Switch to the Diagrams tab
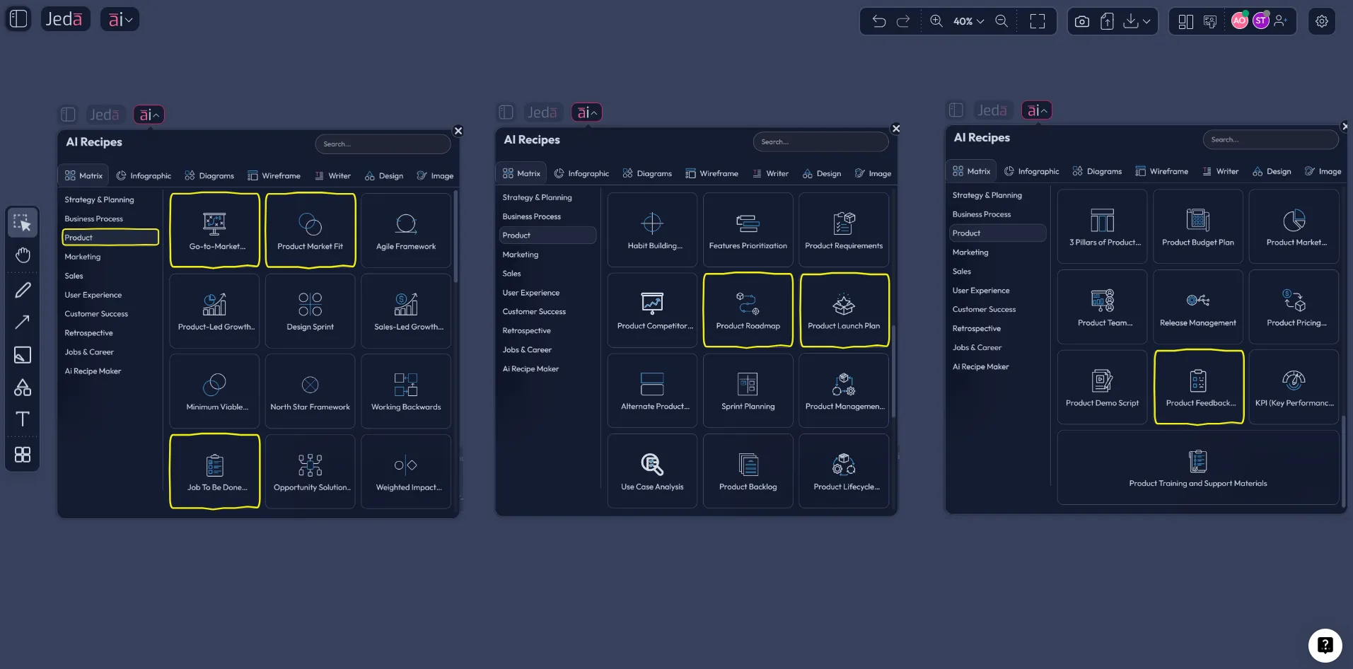This screenshot has width=1353, height=669. [209, 175]
